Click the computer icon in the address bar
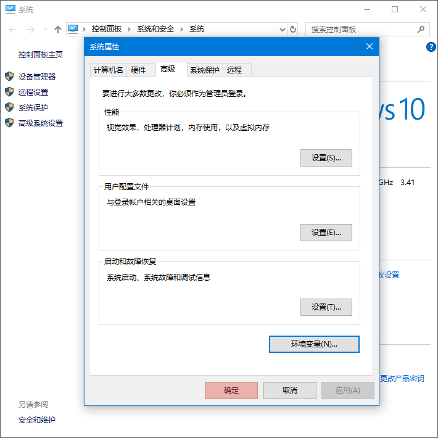 point(73,29)
